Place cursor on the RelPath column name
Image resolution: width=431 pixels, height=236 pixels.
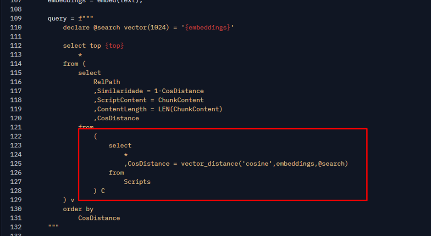point(107,82)
